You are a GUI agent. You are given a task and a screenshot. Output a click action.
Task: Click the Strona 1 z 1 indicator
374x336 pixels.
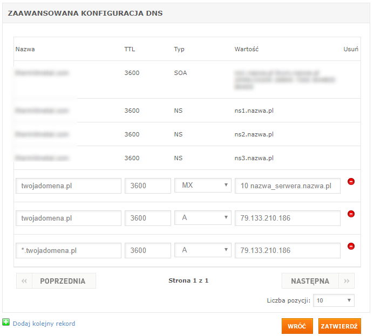(188, 280)
